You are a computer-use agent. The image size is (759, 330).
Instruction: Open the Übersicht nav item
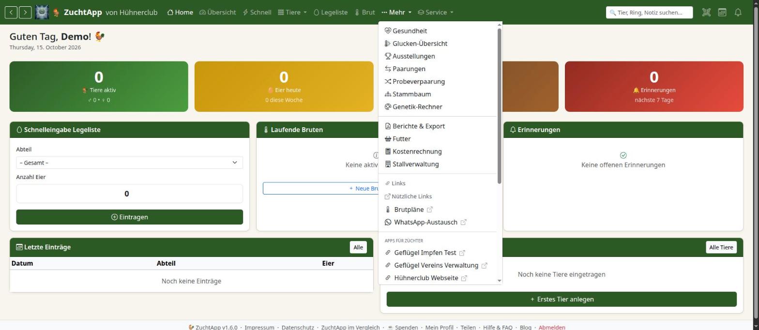click(x=218, y=13)
